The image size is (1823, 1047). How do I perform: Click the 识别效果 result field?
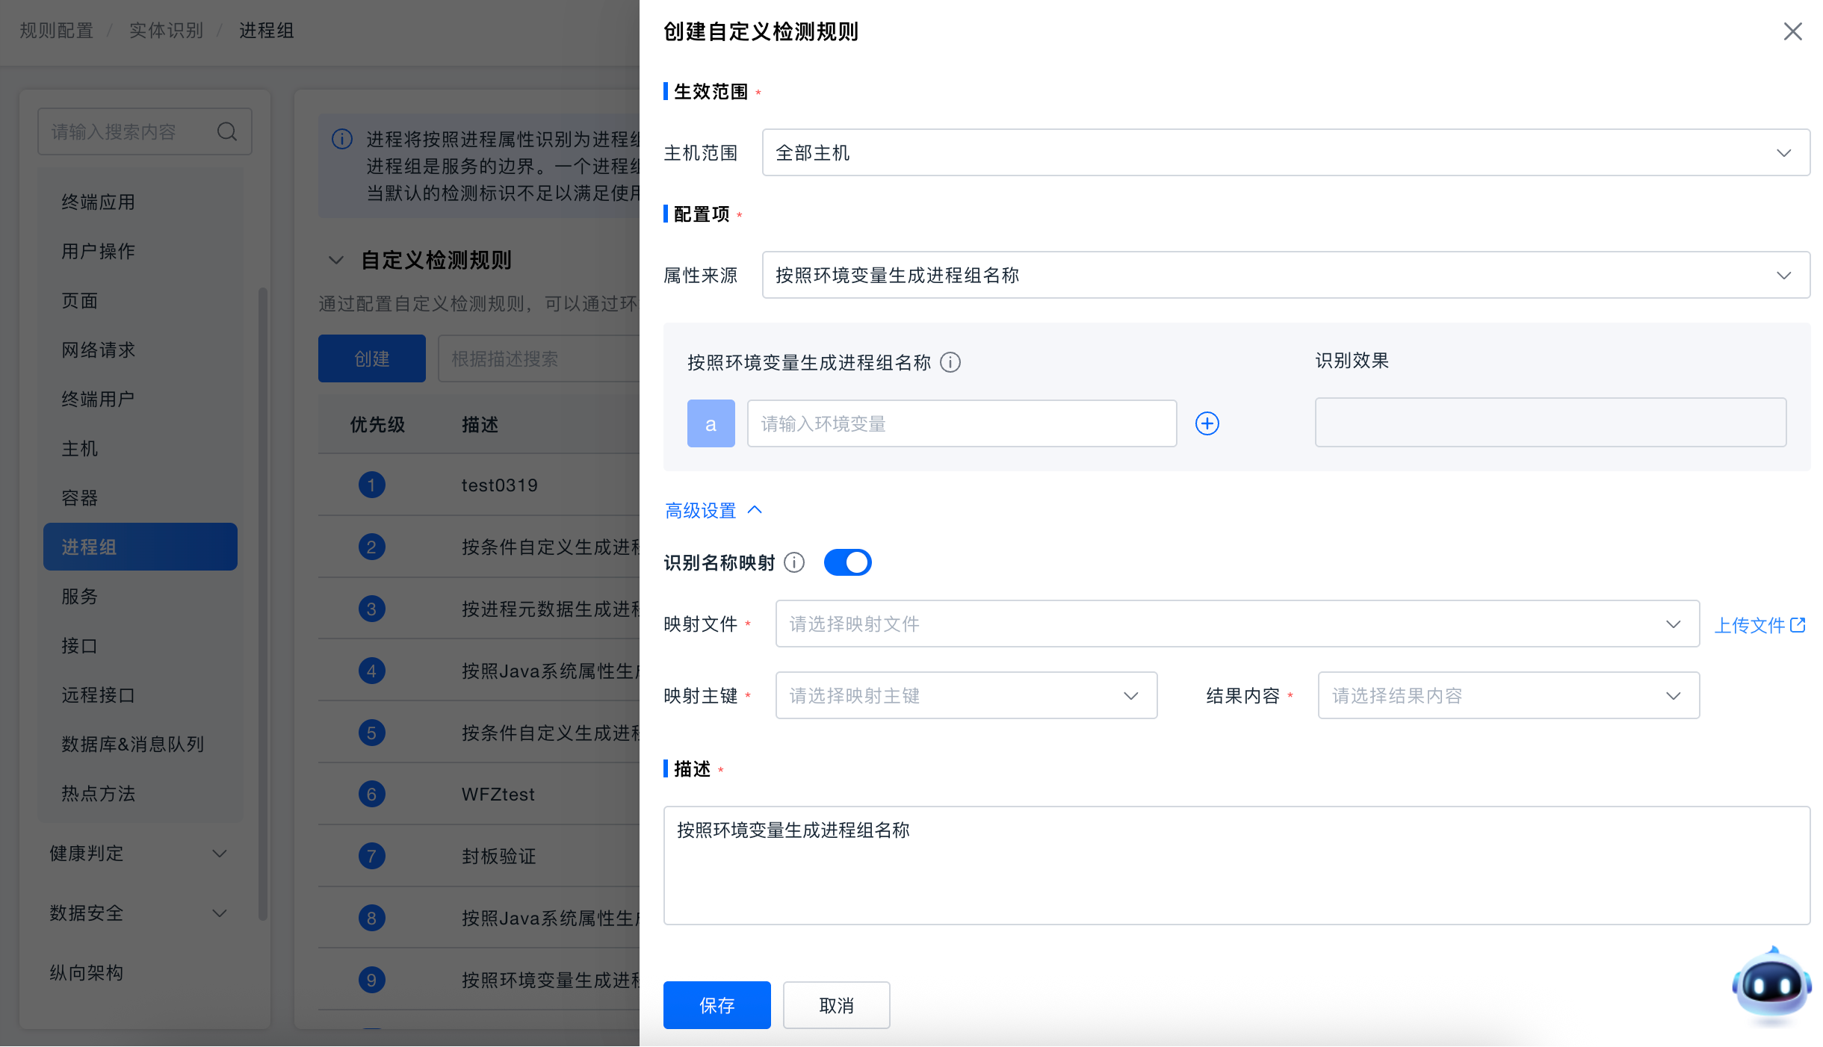tap(1550, 422)
